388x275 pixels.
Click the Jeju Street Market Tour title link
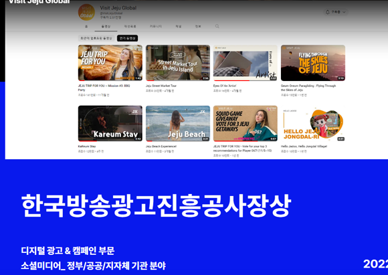161,86
